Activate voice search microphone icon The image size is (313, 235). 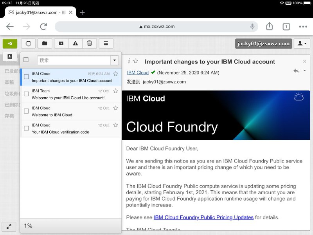click(x=252, y=26)
